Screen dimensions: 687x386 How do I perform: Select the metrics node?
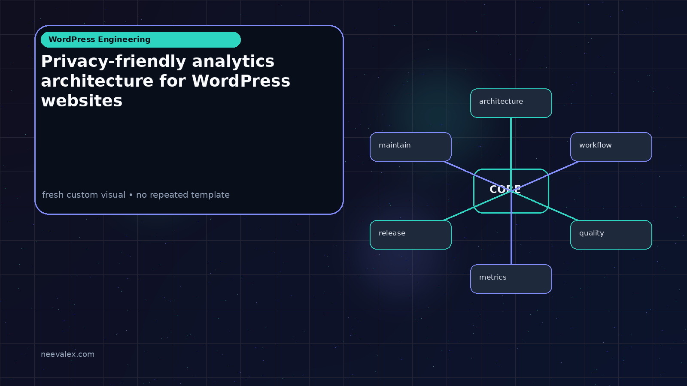[511, 279]
